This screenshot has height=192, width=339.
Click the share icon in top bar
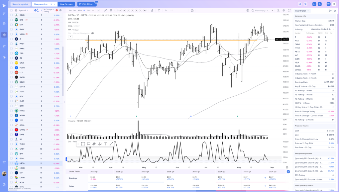(x=300, y=4)
